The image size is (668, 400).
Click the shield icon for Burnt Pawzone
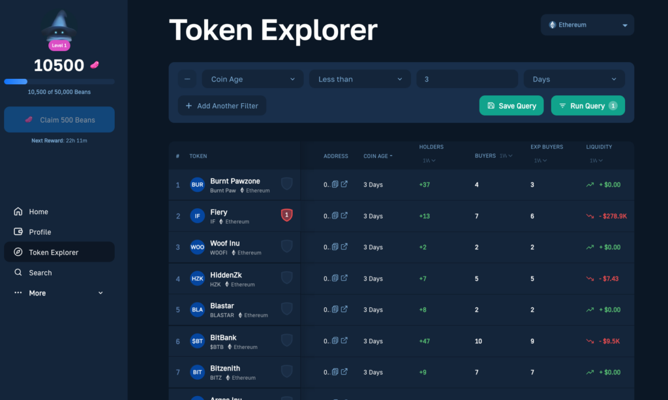[x=287, y=184]
